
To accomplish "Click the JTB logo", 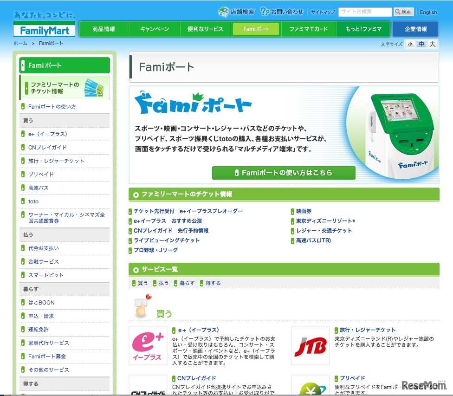I will [311, 346].
